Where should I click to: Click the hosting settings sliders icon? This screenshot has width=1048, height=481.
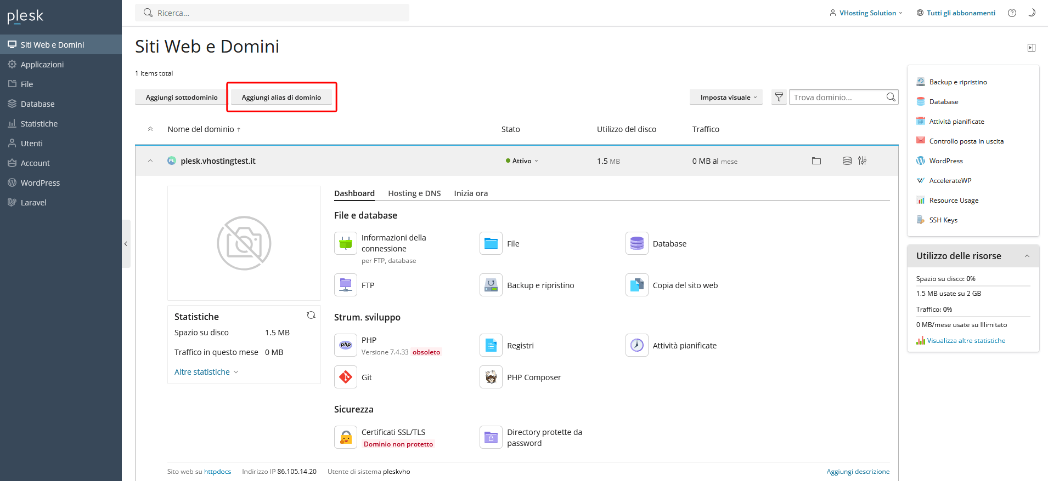[863, 161]
